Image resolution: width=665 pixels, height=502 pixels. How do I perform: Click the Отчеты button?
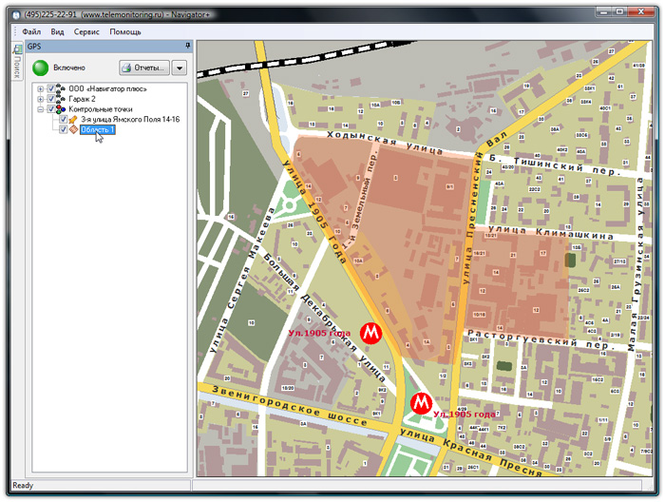144,68
